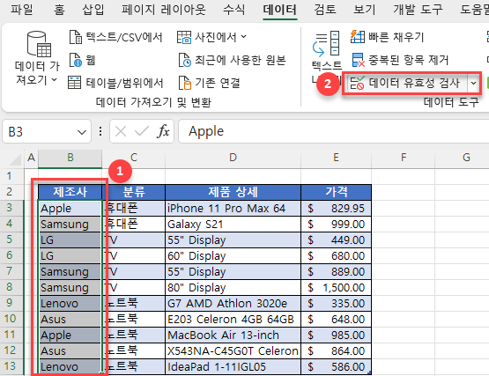489x376 pixels.
Task: Select price cell 586.00
Action: pos(337,367)
